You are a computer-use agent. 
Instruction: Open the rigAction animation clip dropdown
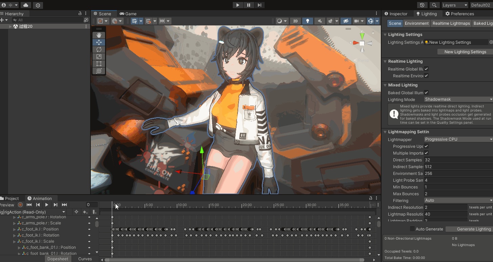coord(33,212)
